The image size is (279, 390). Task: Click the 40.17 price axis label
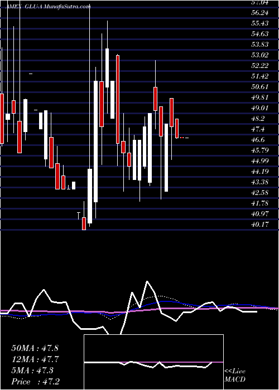259,225
